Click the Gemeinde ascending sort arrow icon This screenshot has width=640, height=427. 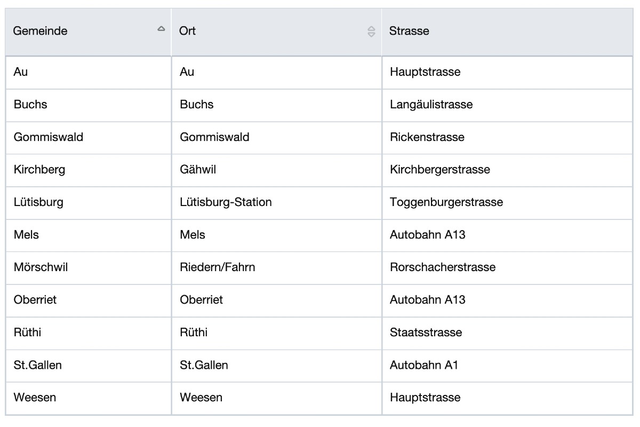tap(161, 30)
